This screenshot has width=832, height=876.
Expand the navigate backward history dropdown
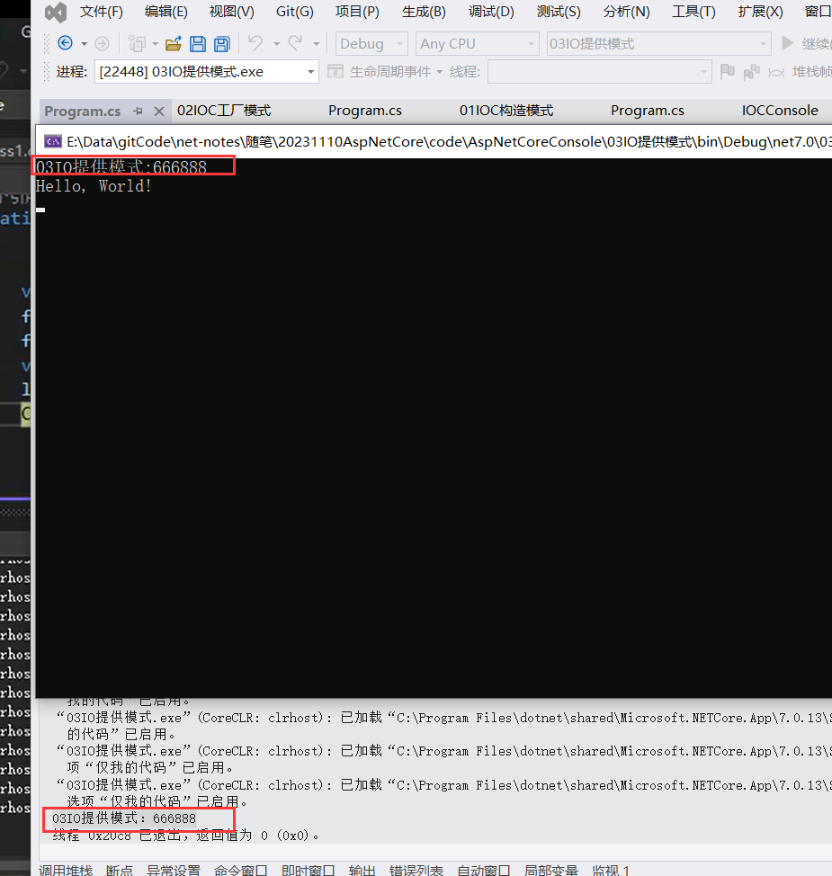point(85,43)
